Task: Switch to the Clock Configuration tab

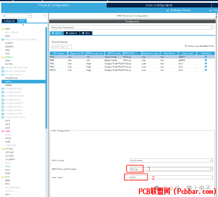Action: click(159, 5)
